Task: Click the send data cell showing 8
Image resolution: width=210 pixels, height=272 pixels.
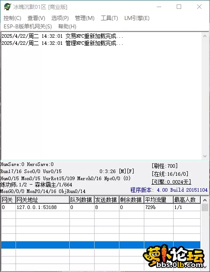Action: point(107,207)
